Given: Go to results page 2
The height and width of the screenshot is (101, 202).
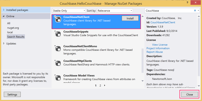Looking at the screenshot, I should [100, 86].
